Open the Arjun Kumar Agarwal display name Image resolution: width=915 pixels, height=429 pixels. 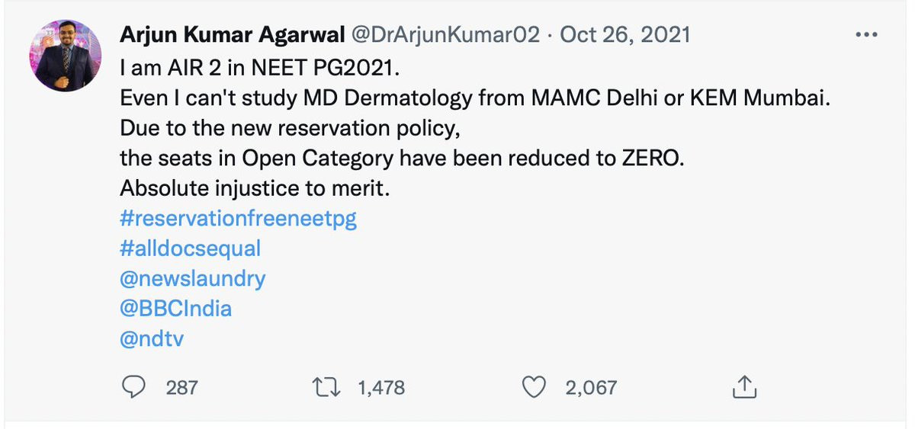click(230, 36)
